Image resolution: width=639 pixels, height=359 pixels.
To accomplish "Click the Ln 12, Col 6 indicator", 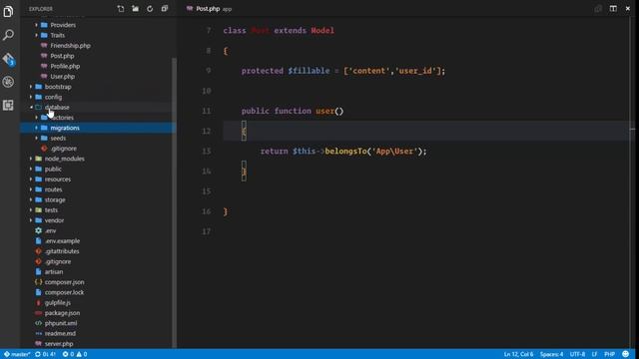I will click(x=518, y=354).
